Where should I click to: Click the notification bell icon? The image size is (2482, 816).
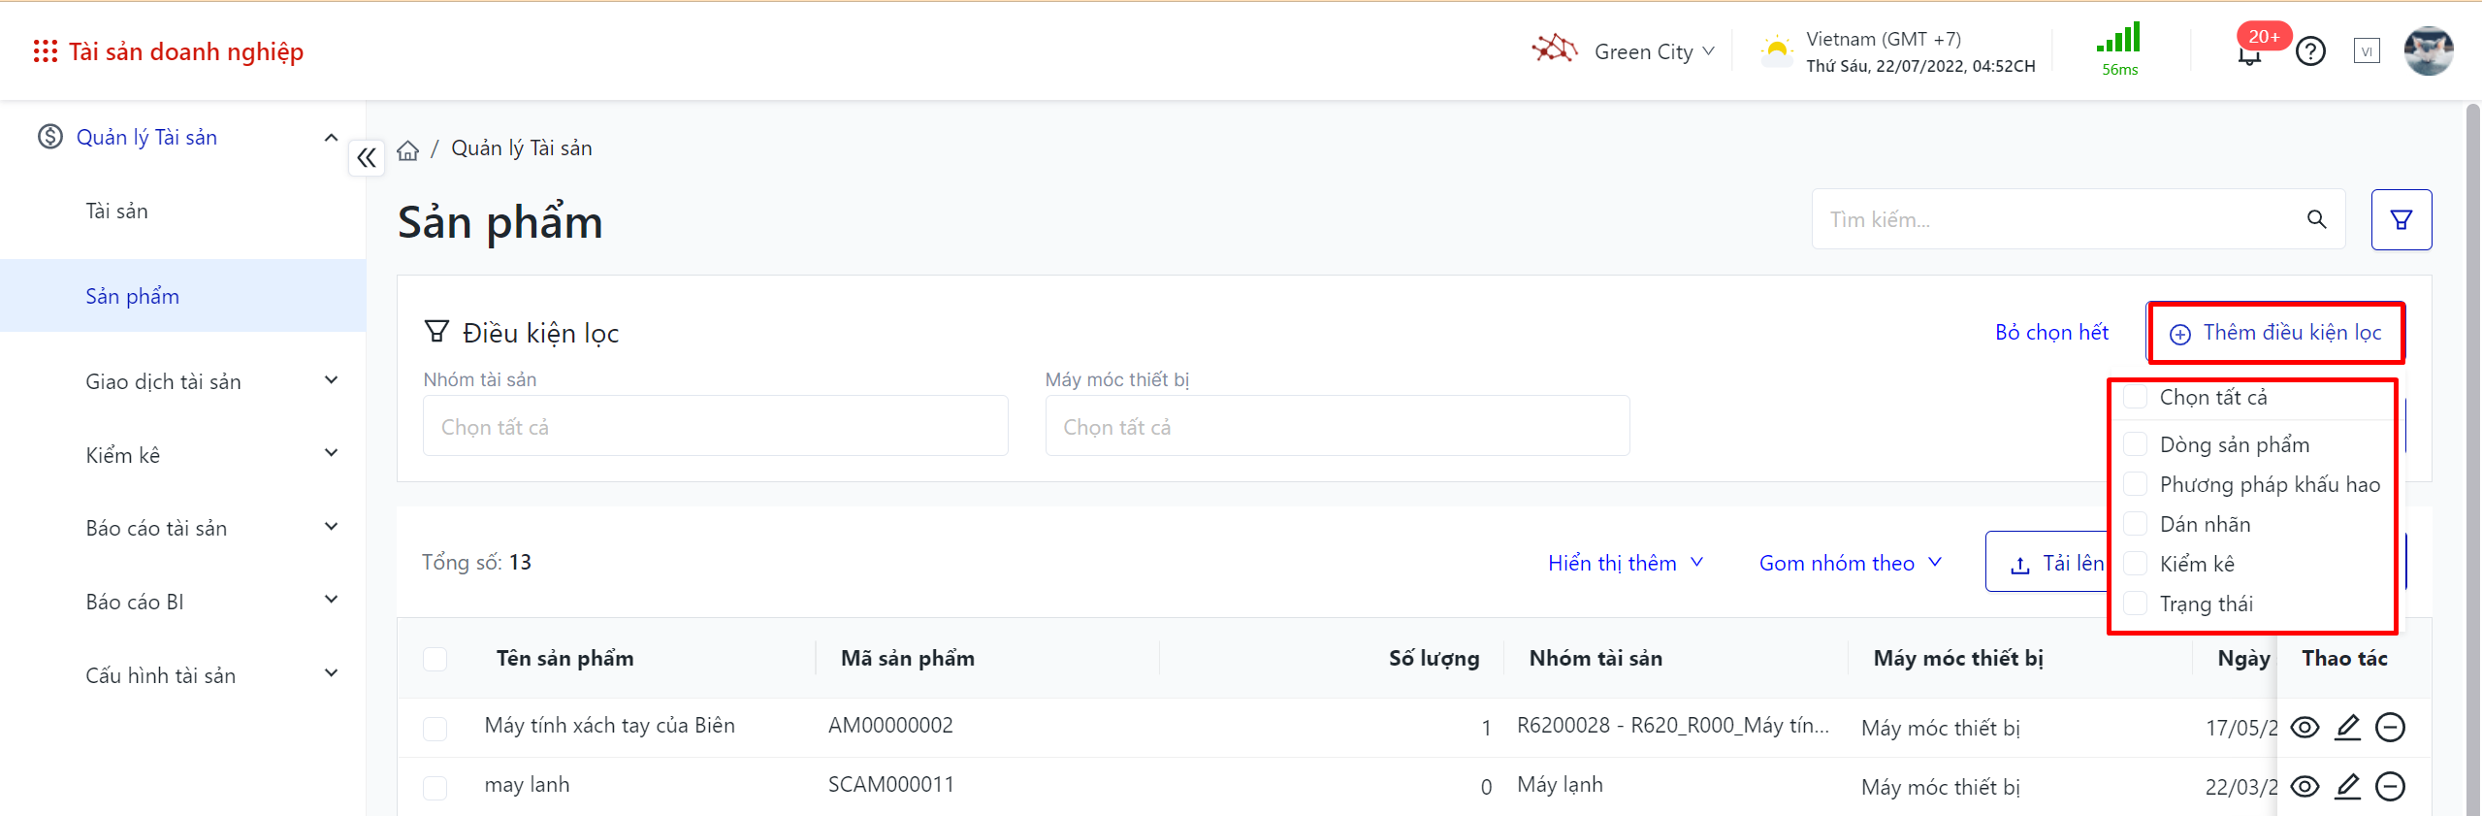pos(2248,54)
